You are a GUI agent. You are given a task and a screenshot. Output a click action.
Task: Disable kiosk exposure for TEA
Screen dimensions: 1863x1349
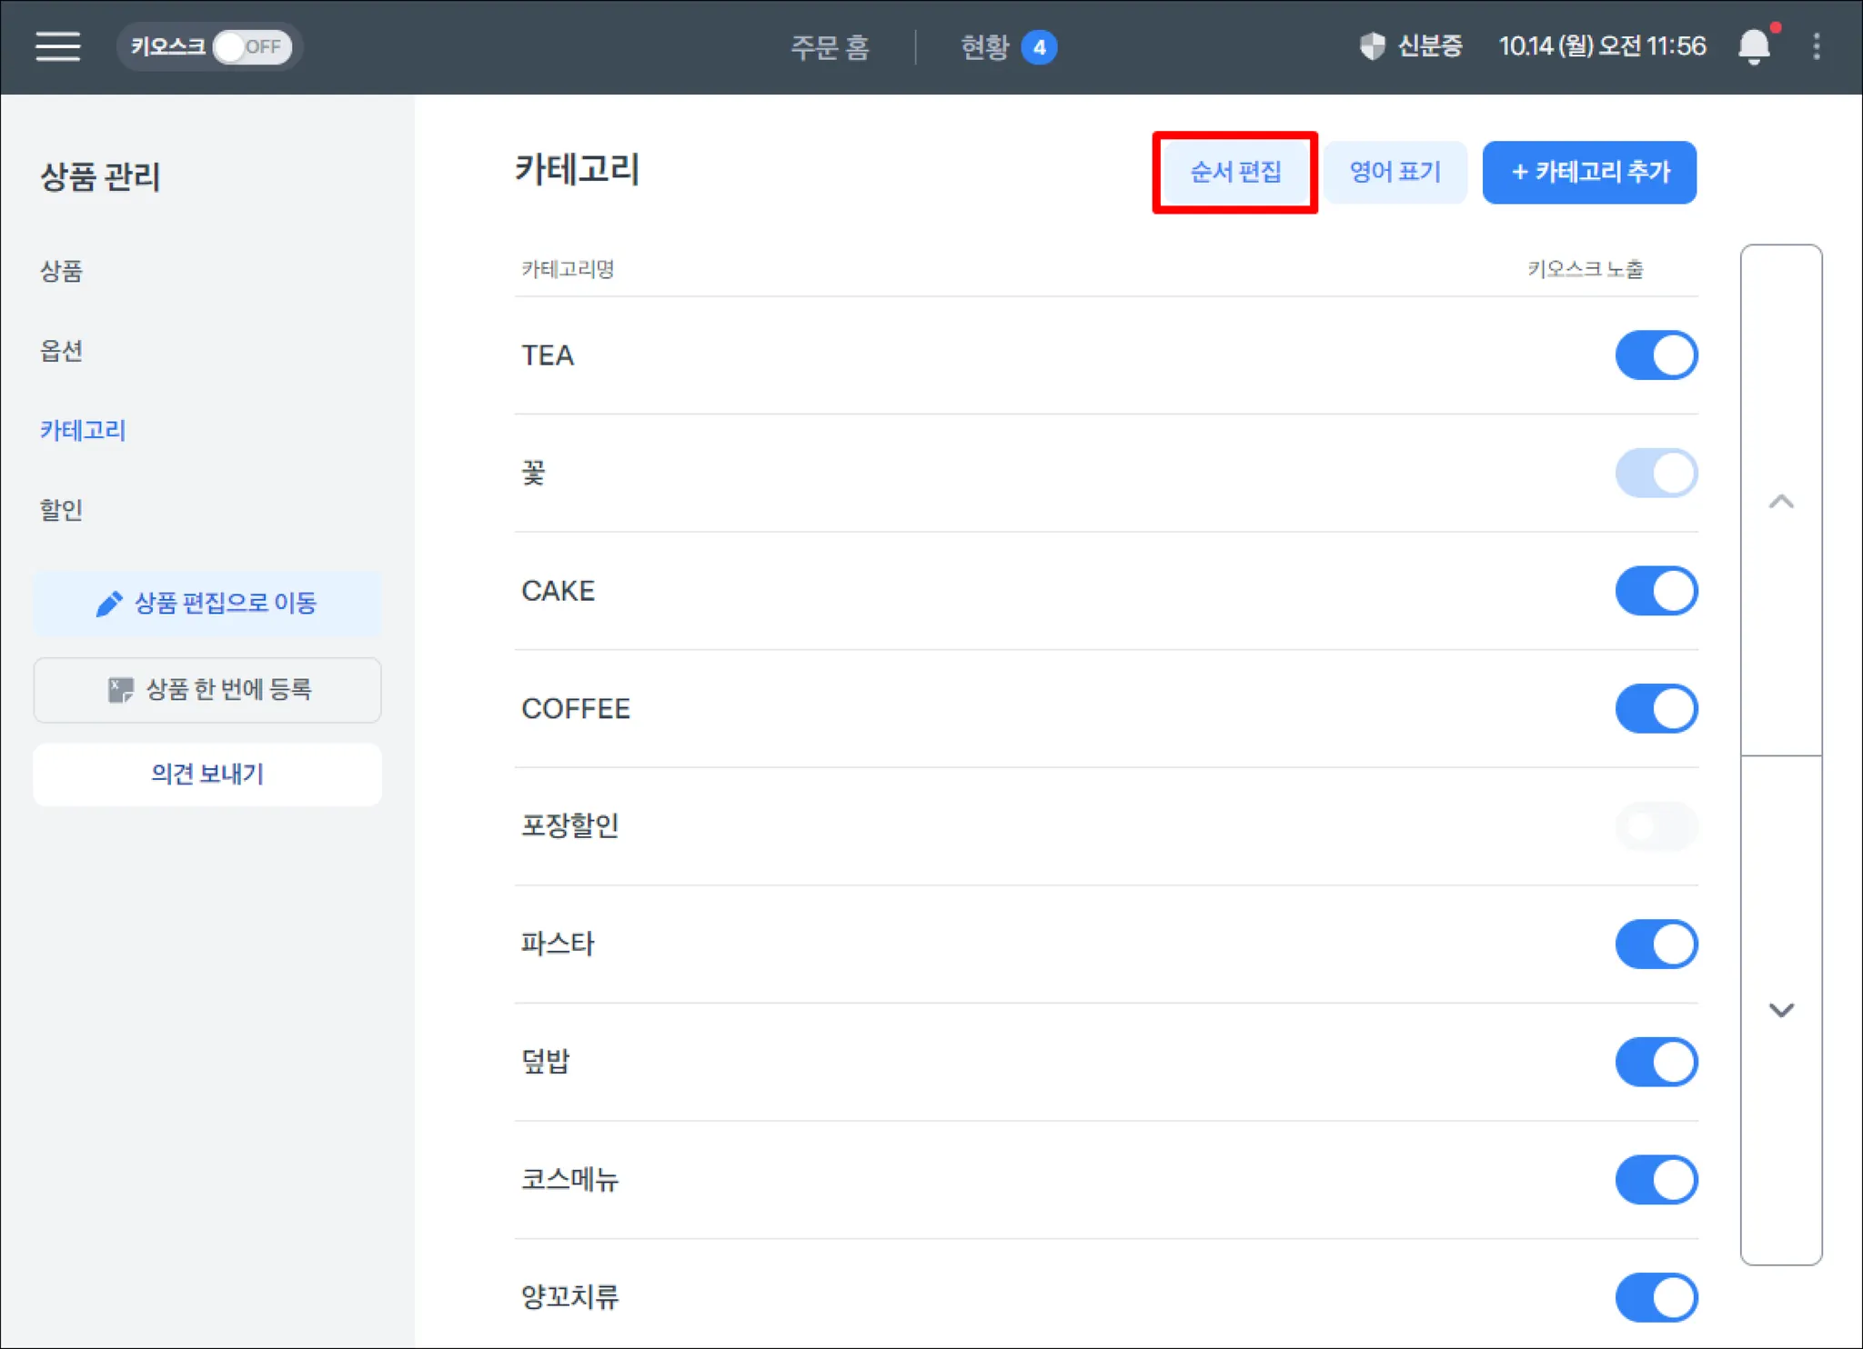(1656, 355)
